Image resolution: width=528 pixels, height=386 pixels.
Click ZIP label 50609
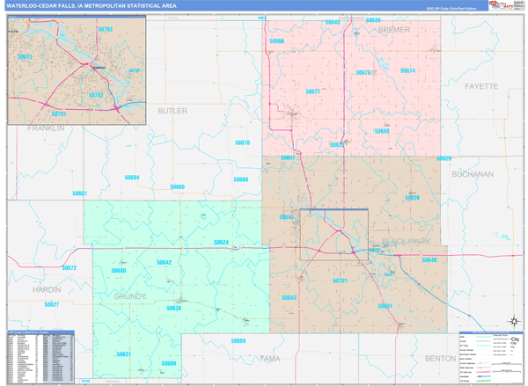coord(169,363)
